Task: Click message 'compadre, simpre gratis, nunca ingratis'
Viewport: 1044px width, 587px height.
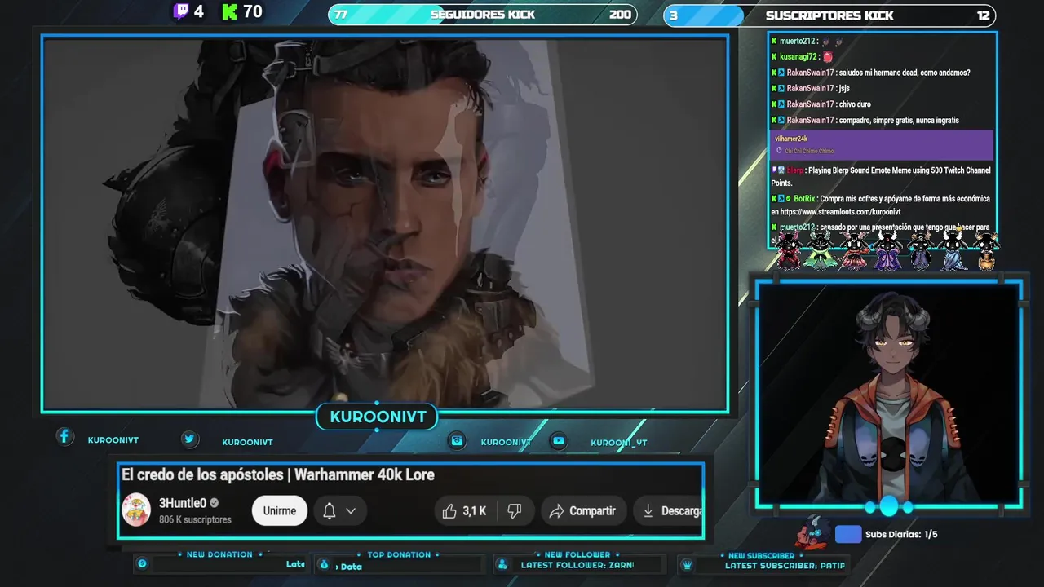Action: 898,120
